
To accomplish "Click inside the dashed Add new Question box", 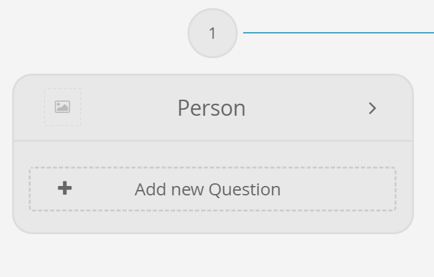I will (212, 189).
